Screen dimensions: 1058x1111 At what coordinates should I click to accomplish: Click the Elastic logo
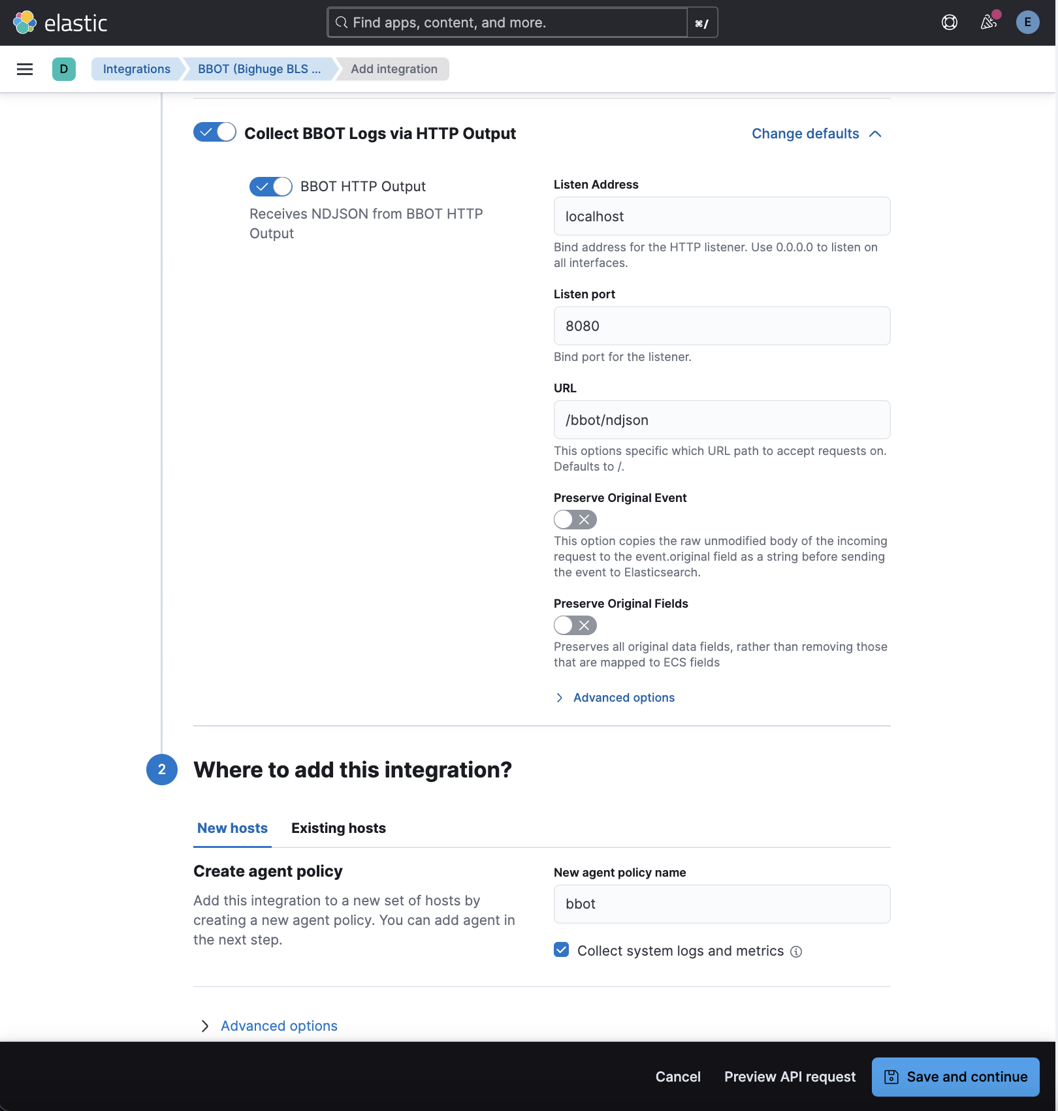pyautogui.click(x=60, y=23)
